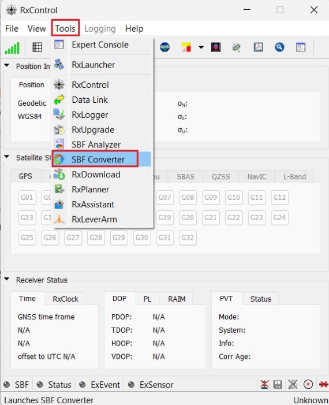Click satellite button G19

pos(164,218)
